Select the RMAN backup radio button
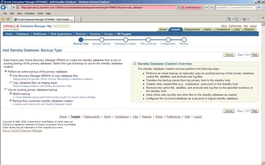Image resolution: width=265 pixels, height=165 pixels. (x=11, y=93)
